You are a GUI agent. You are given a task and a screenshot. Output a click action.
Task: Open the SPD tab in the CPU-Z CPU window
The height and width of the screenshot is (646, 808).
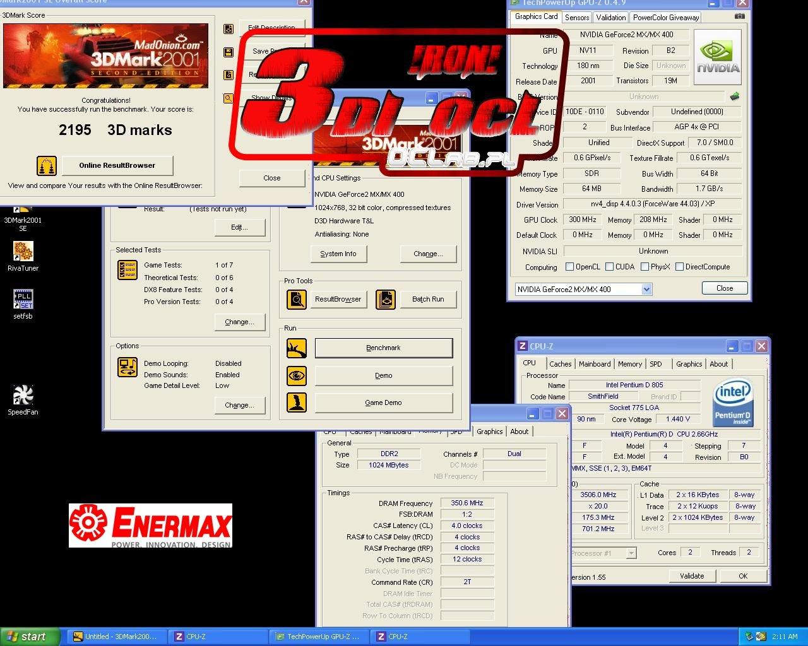(x=656, y=364)
